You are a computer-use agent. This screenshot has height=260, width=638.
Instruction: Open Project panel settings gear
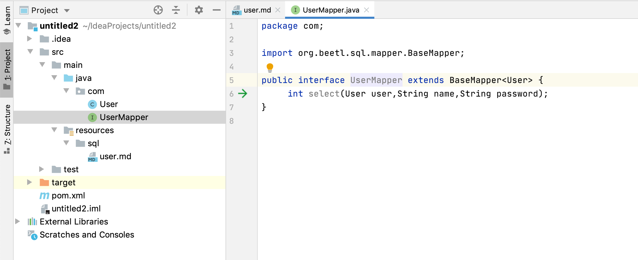click(x=199, y=10)
